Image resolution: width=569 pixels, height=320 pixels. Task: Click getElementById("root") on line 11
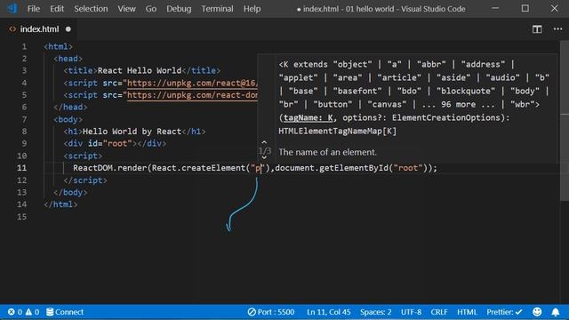pyautogui.click(x=372, y=168)
